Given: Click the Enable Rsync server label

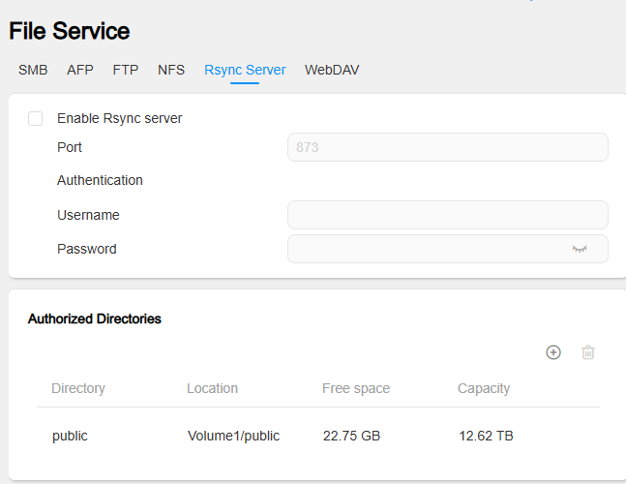Looking at the screenshot, I should coord(119,119).
